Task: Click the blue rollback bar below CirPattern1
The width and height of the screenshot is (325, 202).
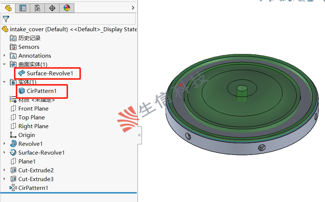Action: pyautogui.click(x=68, y=193)
